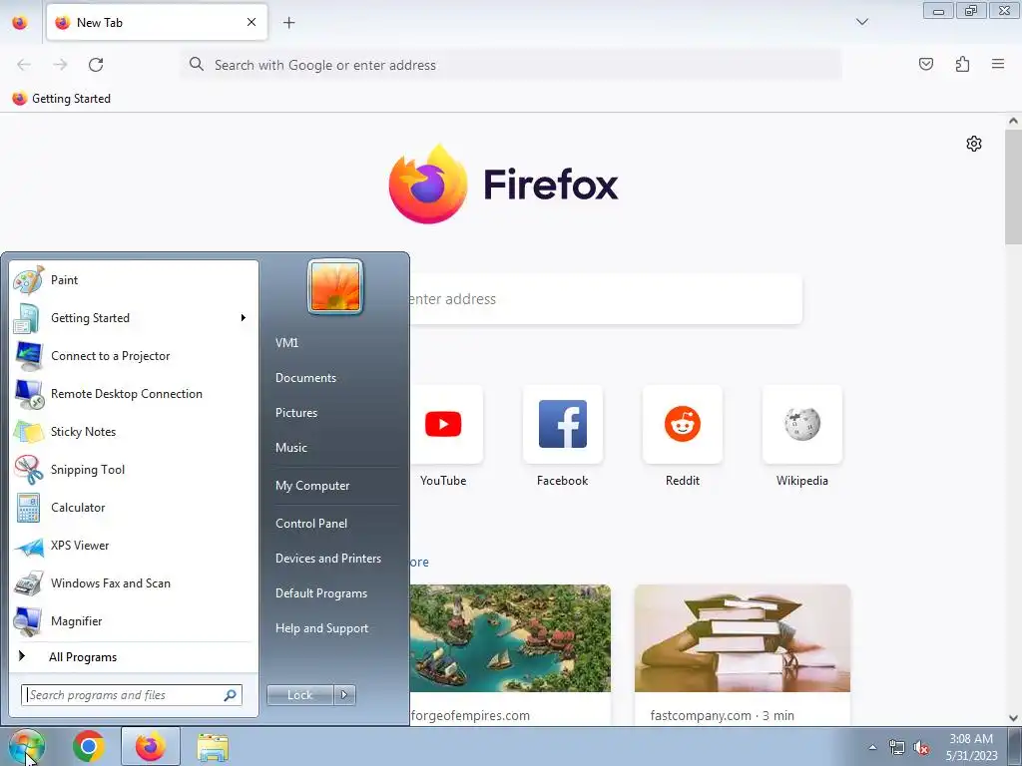1022x766 pixels.
Task: Open Pictures from the Start menu
Action: [295, 413]
